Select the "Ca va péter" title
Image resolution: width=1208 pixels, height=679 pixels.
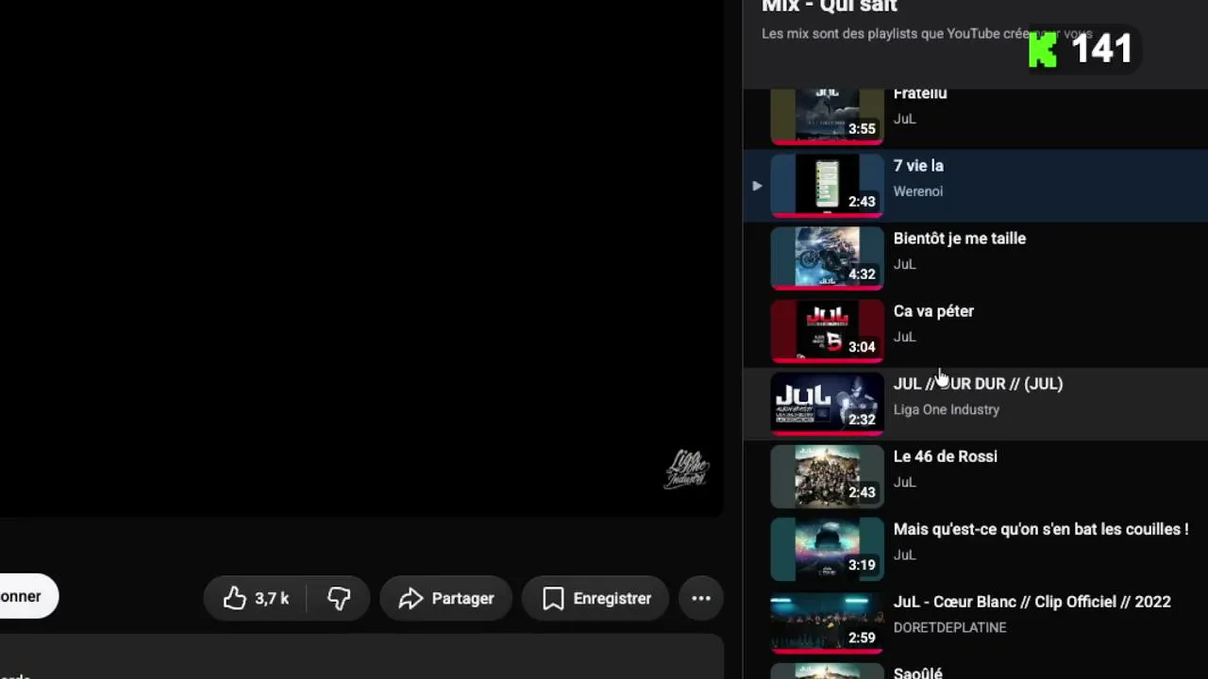[x=933, y=311]
